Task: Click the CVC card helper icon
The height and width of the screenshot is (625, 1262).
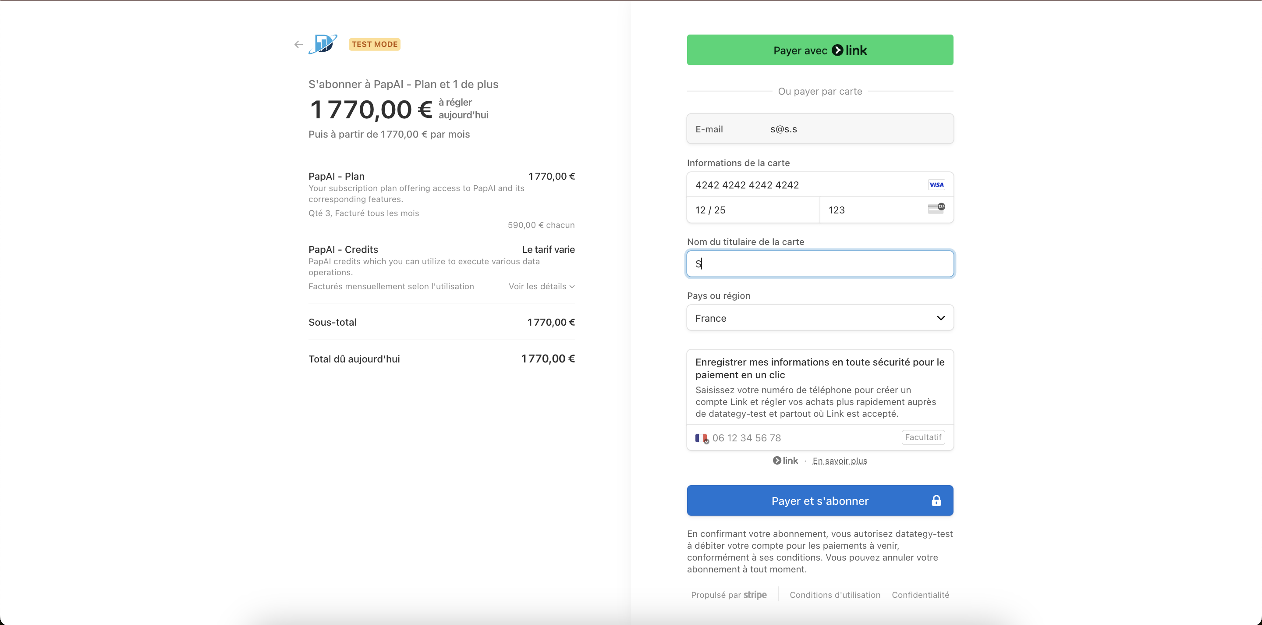Action: pyautogui.click(x=936, y=209)
